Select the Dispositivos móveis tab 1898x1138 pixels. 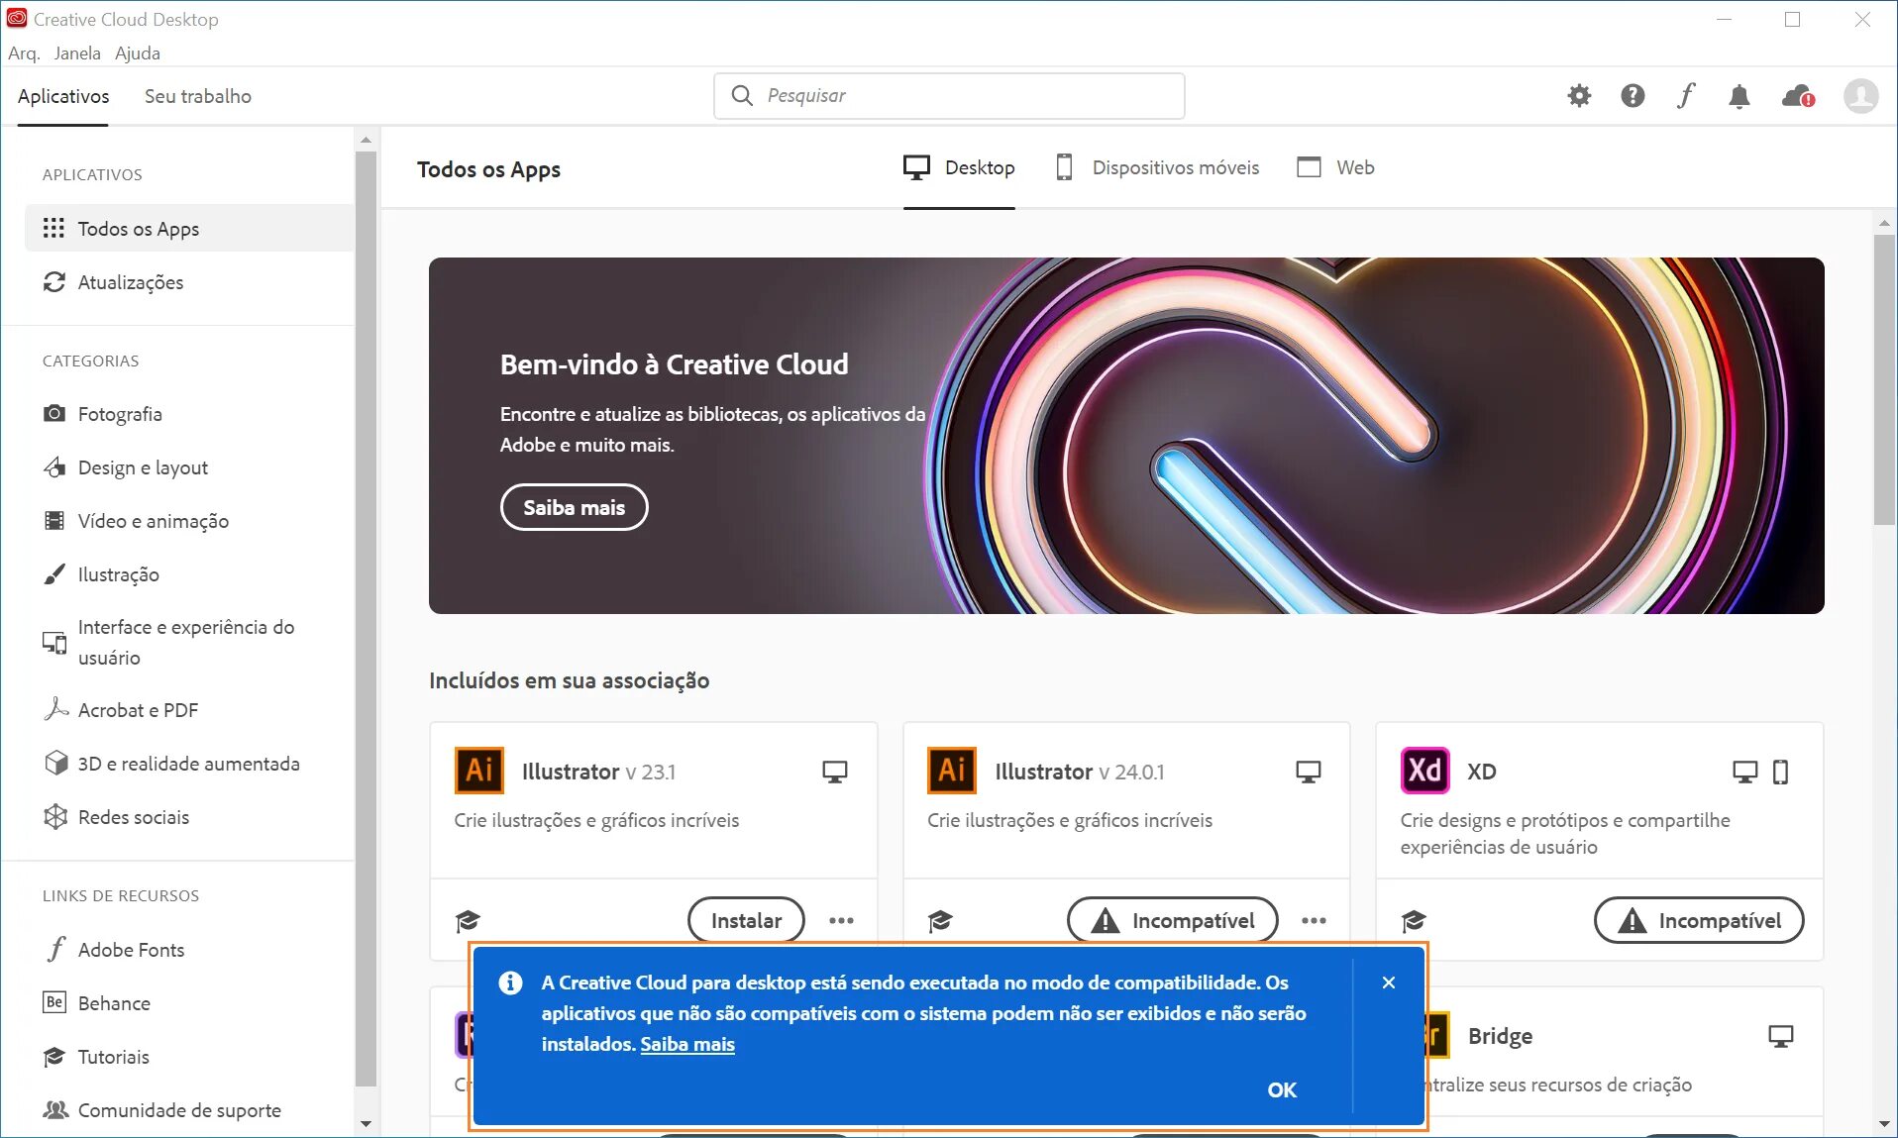click(1157, 167)
